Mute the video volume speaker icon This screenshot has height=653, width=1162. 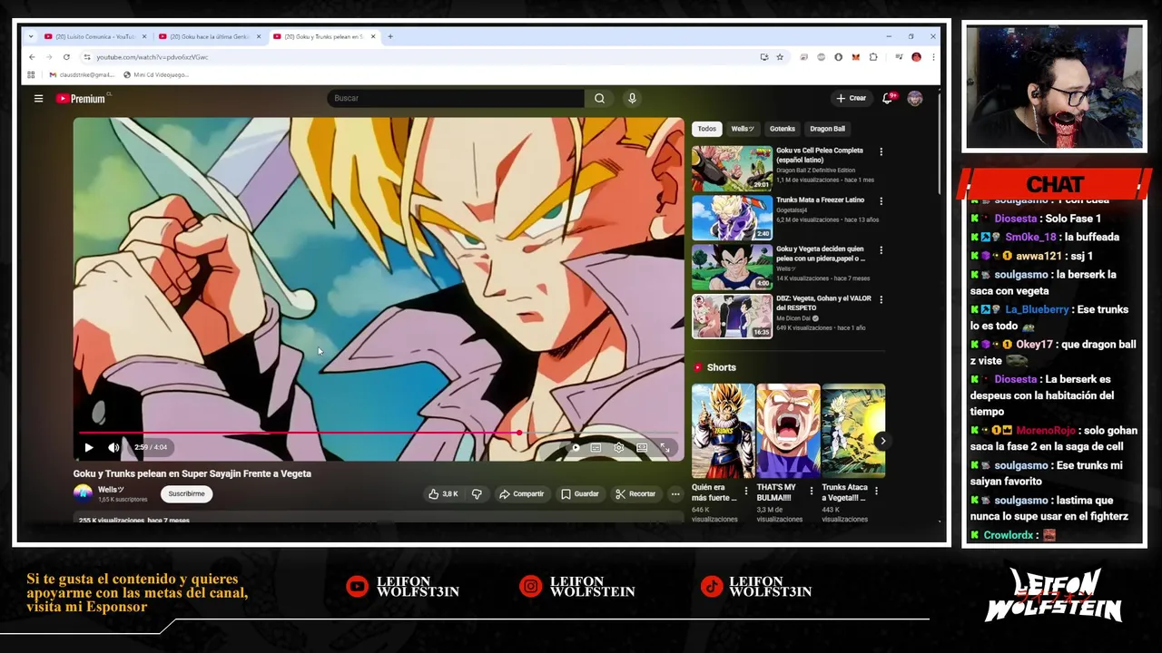coord(113,447)
